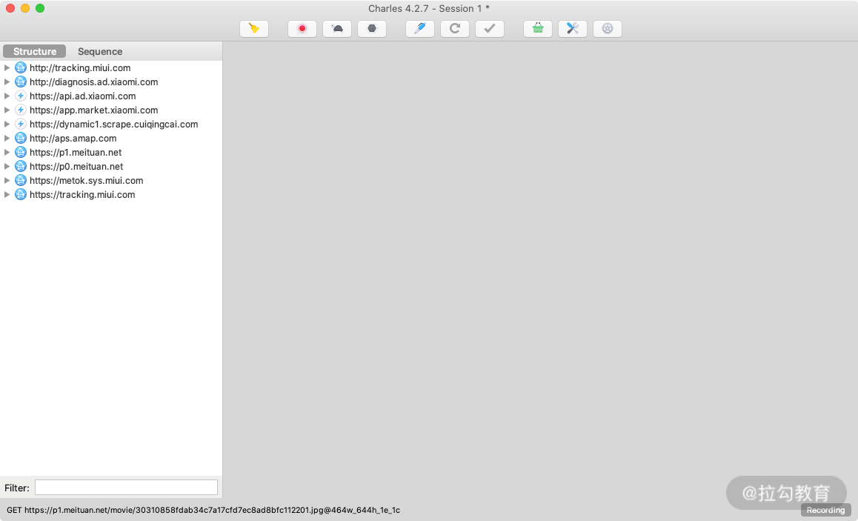The image size is (858, 521).
Task: Expand the https://dynamic1.scrape.cuiqingcai.com node
Action: (x=7, y=125)
